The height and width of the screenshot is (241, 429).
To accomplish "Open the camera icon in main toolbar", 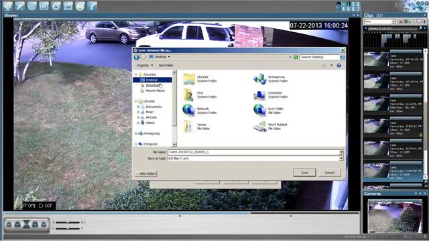I will pyautogui.click(x=8, y=6).
